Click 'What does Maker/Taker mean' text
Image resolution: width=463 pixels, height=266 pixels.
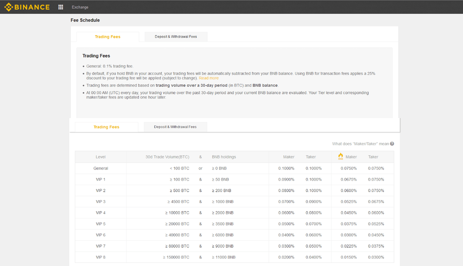pyautogui.click(x=361, y=144)
